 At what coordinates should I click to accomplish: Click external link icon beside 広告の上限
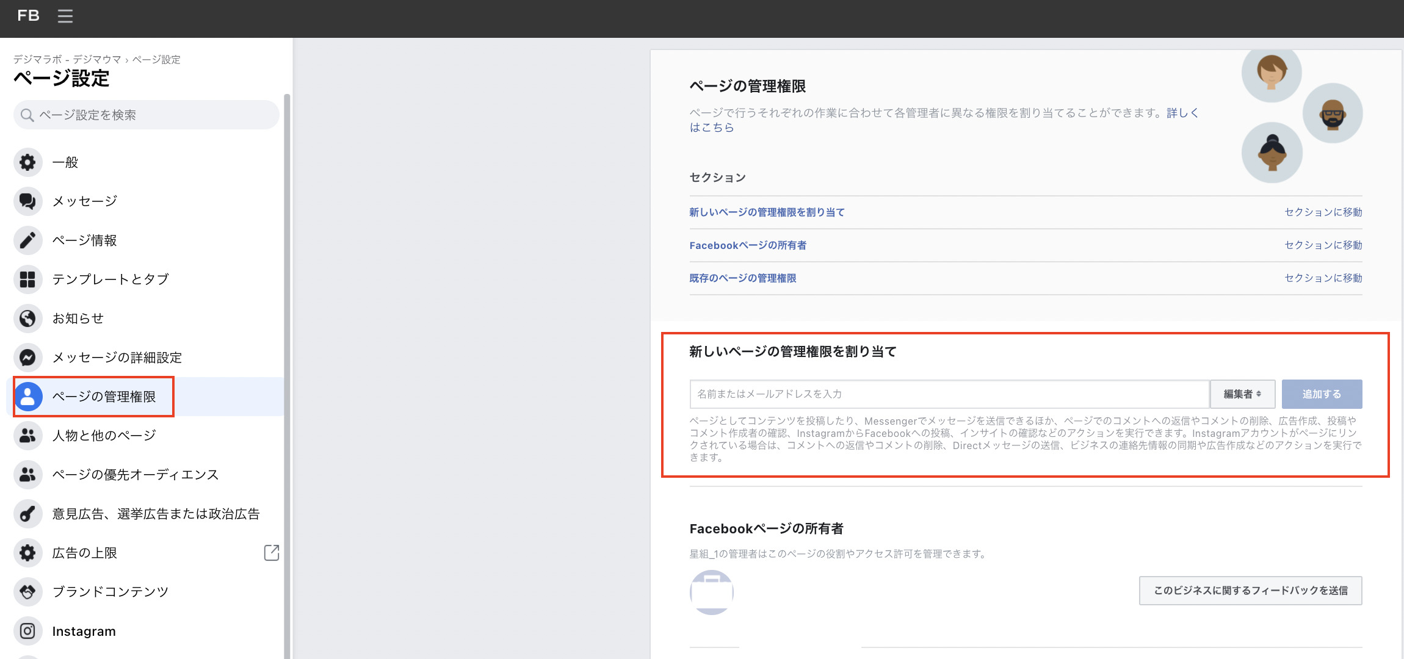tap(271, 553)
